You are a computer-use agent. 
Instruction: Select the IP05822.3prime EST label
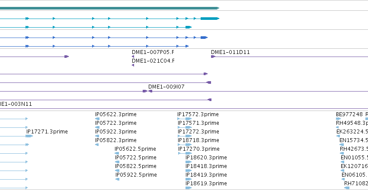click(x=116, y=140)
